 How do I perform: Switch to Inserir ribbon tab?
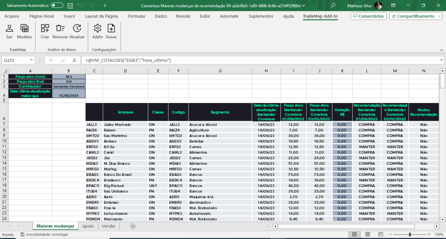click(69, 16)
